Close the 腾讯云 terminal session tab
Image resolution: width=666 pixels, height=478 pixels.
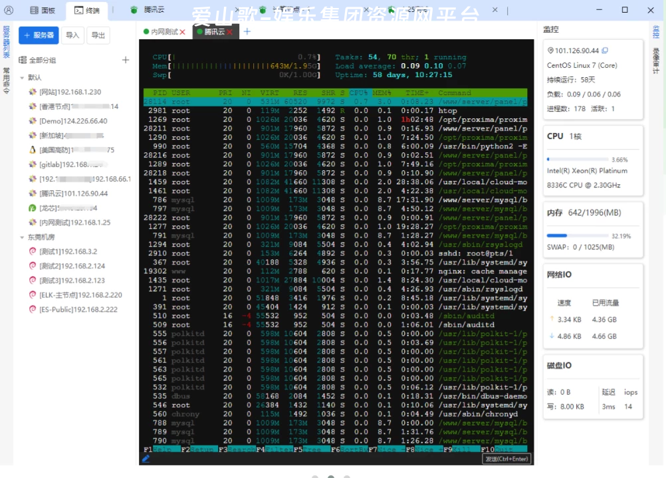[230, 32]
